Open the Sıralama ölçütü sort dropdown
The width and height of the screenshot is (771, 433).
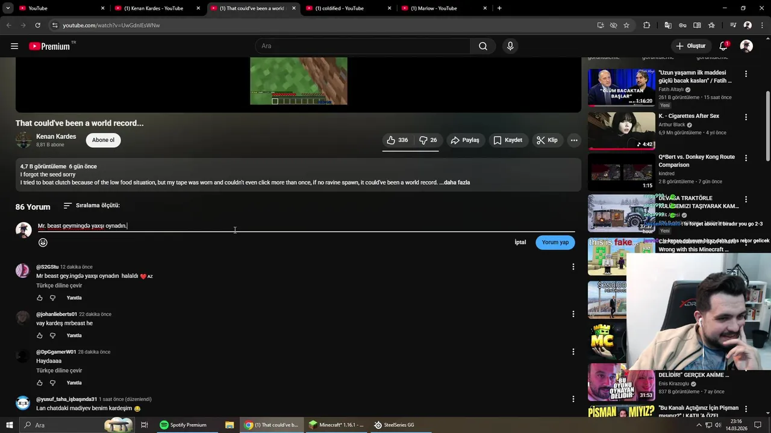(x=92, y=206)
